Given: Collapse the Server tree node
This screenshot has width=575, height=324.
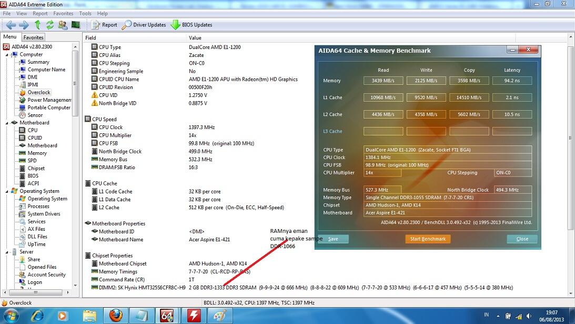Looking at the screenshot, I should [7, 252].
